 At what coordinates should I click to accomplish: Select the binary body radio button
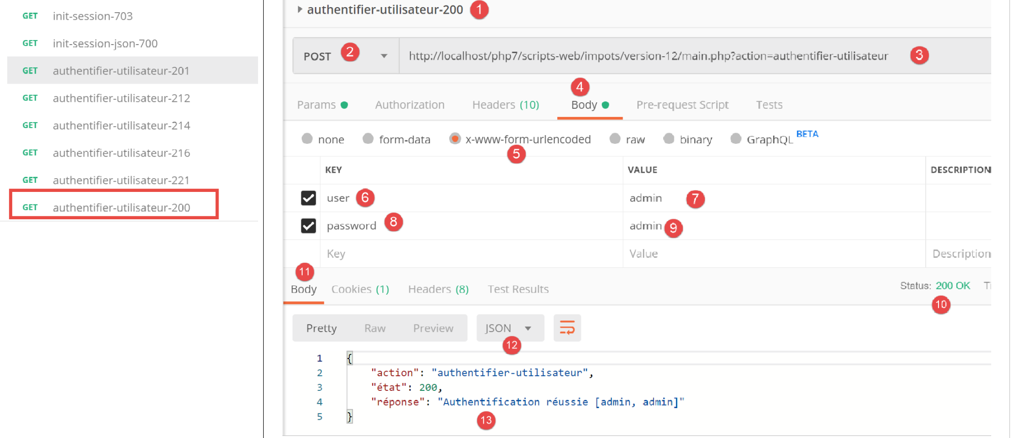pos(669,139)
